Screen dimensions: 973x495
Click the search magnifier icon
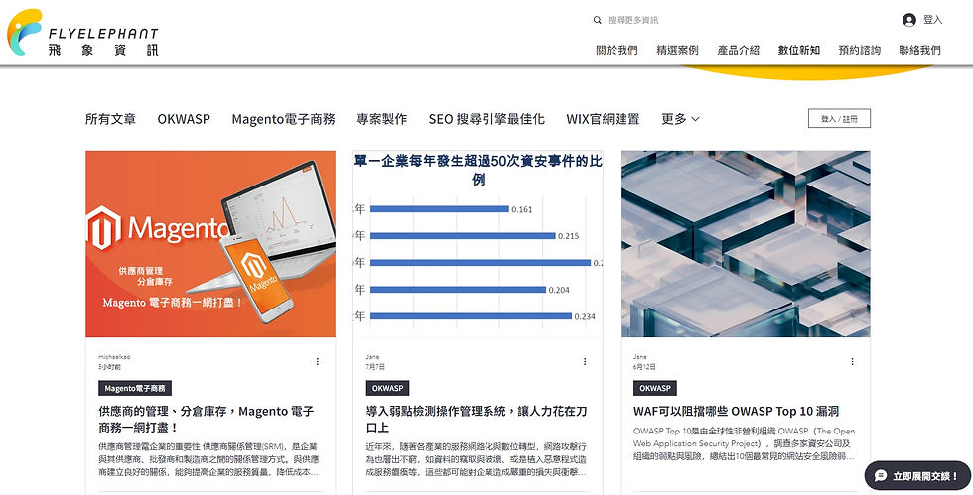(597, 20)
